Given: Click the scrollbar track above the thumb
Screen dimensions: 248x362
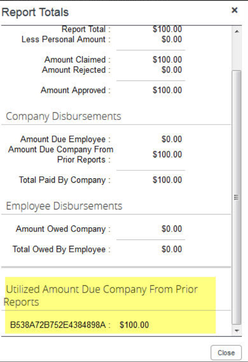Looking at the screenshot, I should click(x=237, y=53).
